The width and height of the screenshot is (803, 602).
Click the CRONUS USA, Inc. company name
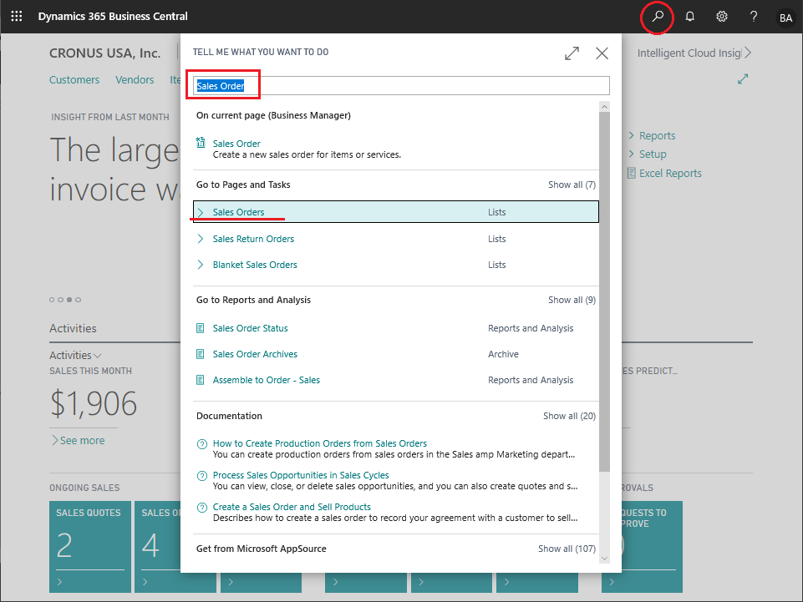tap(105, 53)
